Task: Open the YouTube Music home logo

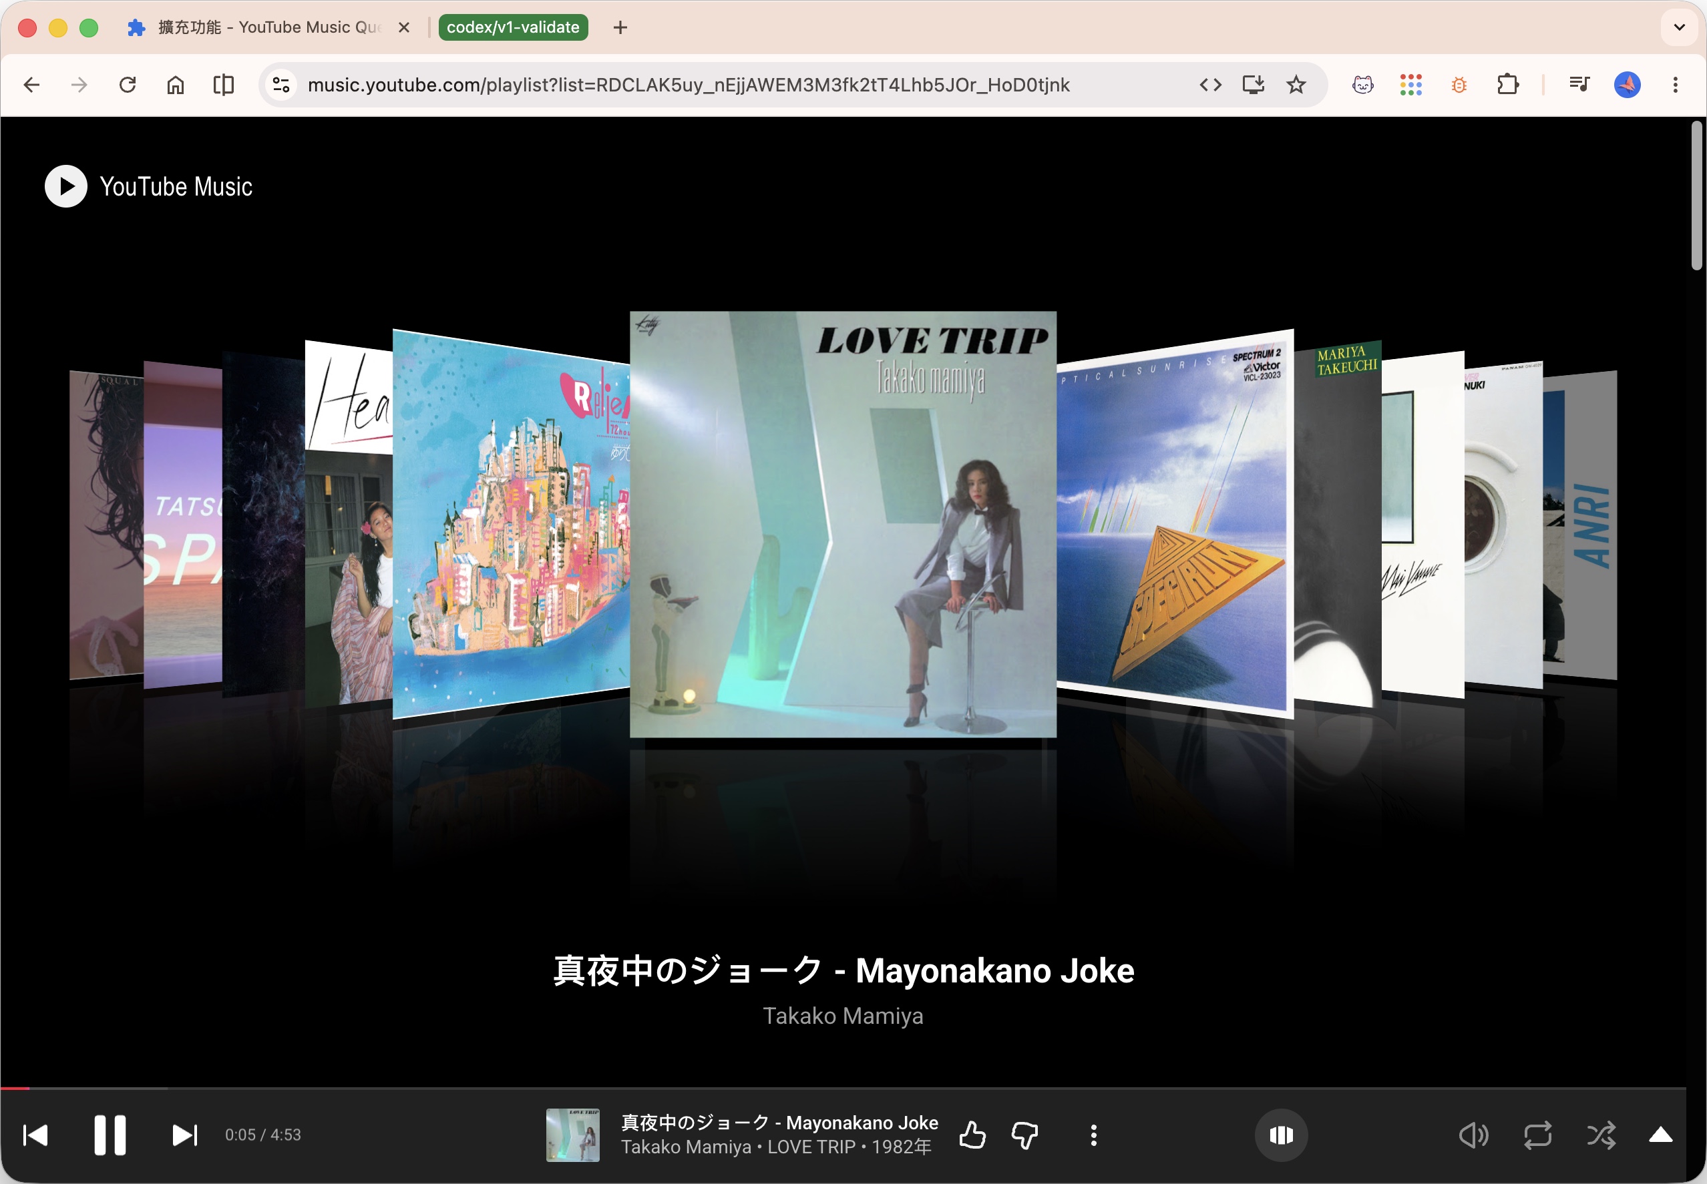Action: click(x=148, y=186)
